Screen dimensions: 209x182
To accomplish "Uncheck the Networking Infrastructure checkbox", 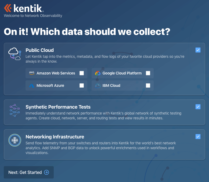I will (198, 137).
